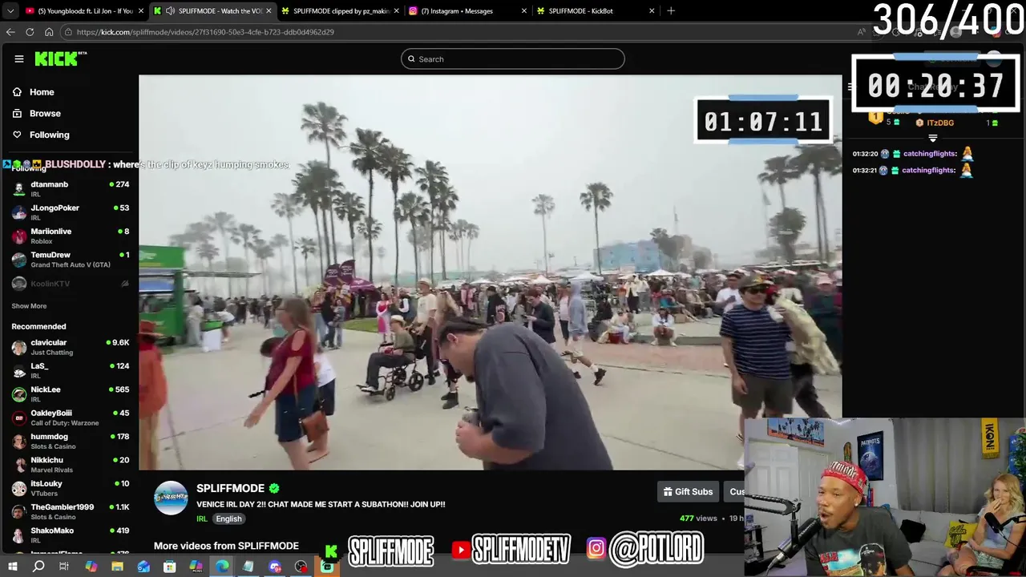
Task: Open hummdog's Slots & Casino channel
Action: pos(71,441)
